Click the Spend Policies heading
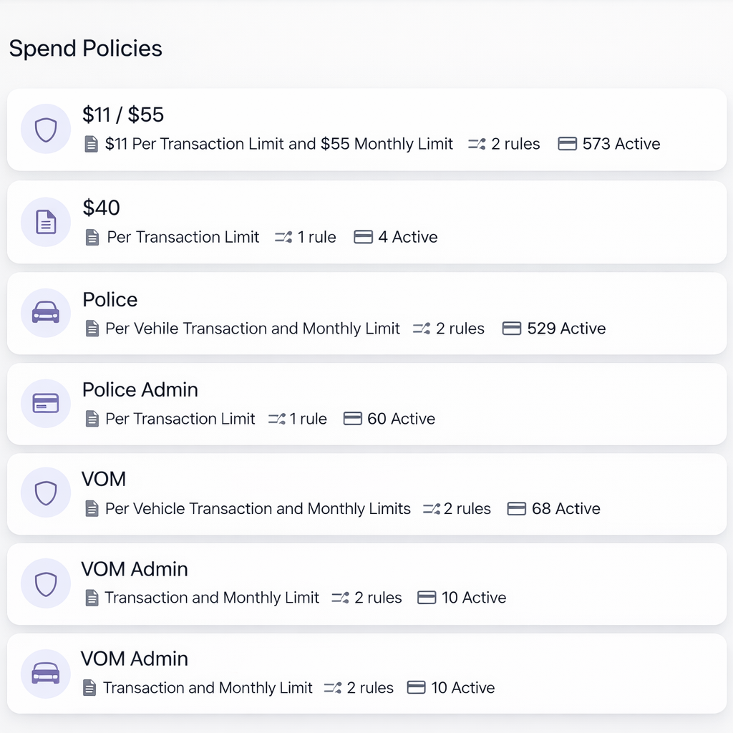Viewport: 733px width, 733px height. (x=85, y=49)
